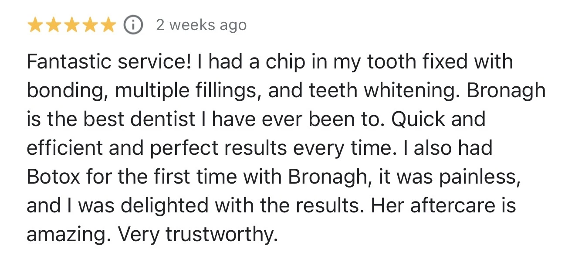Click the second gold rating star
Viewport: 575px width, 256px height.
click(x=54, y=26)
